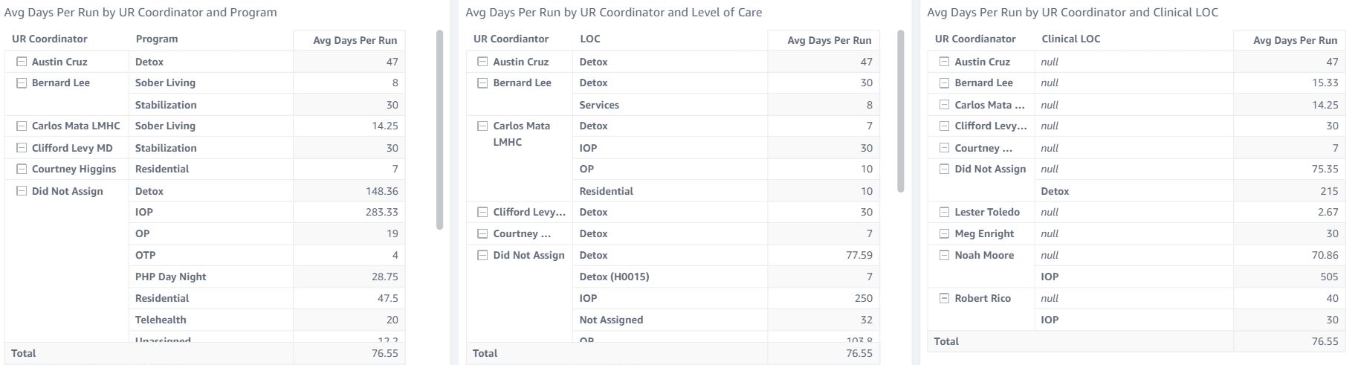Collapse Meg Enright row group
This screenshot has height=365, width=1361.
point(945,233)
